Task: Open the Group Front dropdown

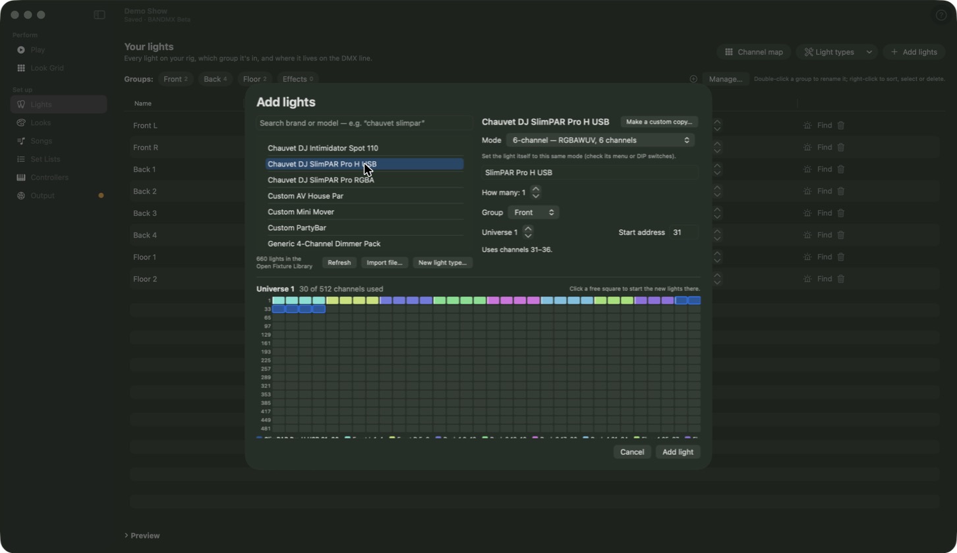Action: (533, 213)
